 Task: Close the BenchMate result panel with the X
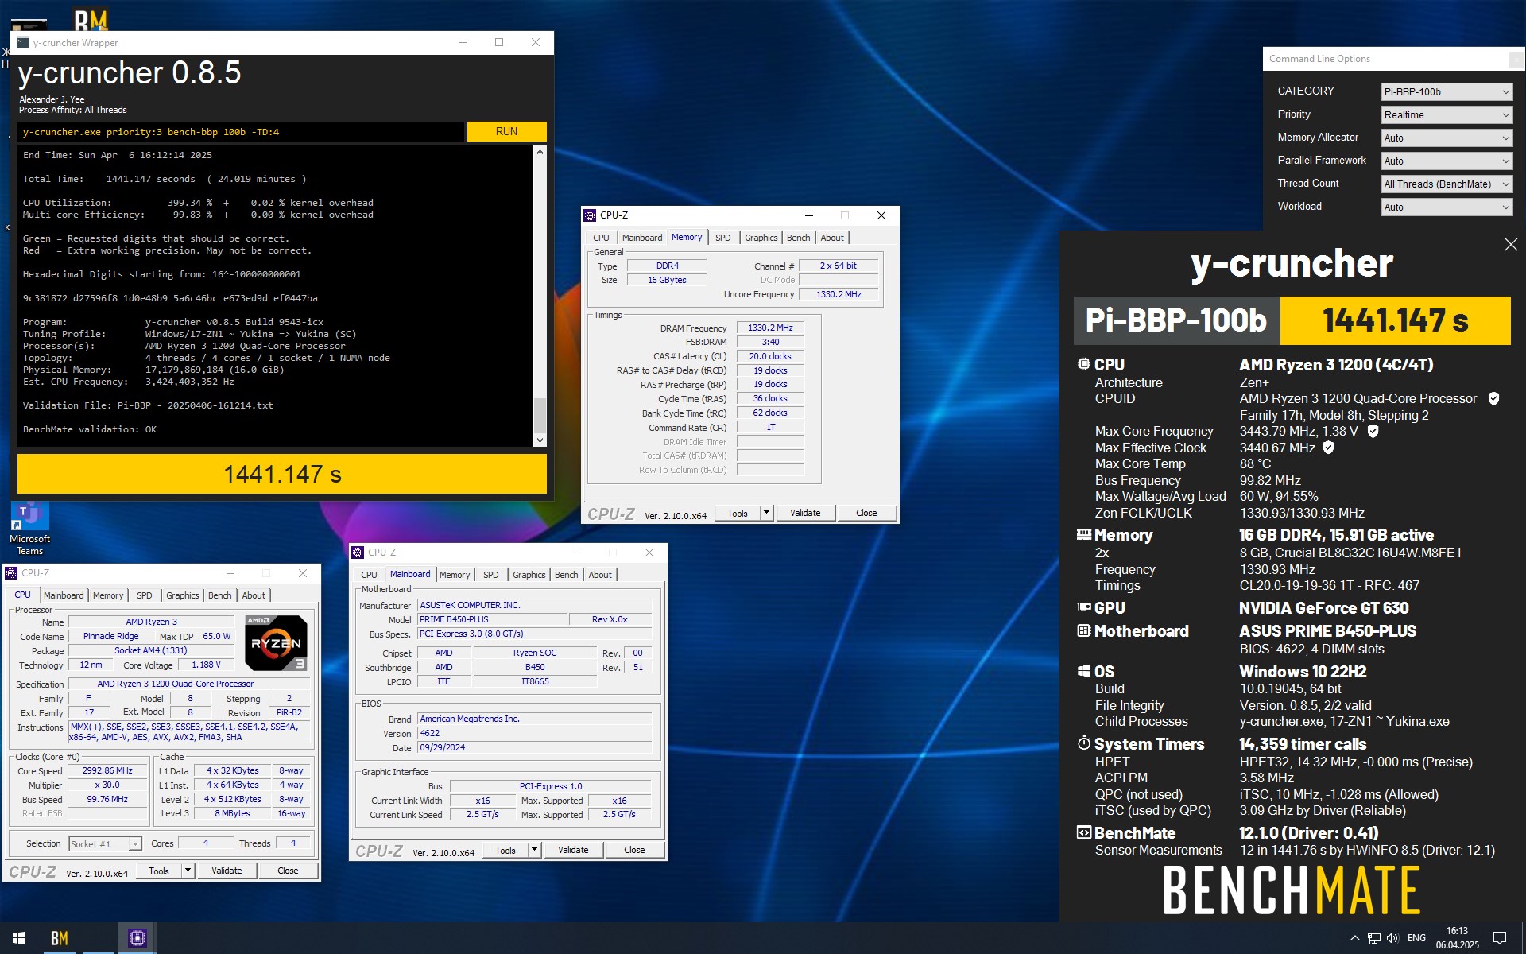coord(1511,245)
